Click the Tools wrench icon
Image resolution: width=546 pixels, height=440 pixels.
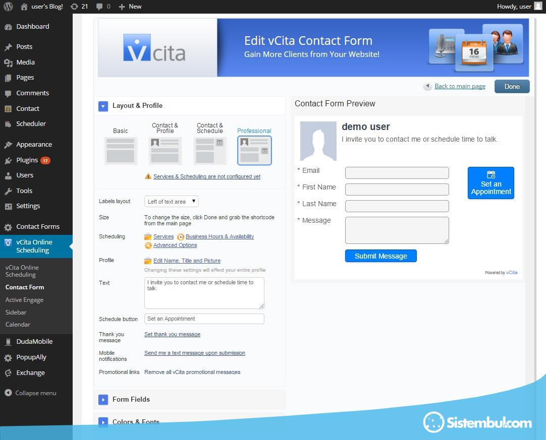pyautogui.click(x=9, y=191)
